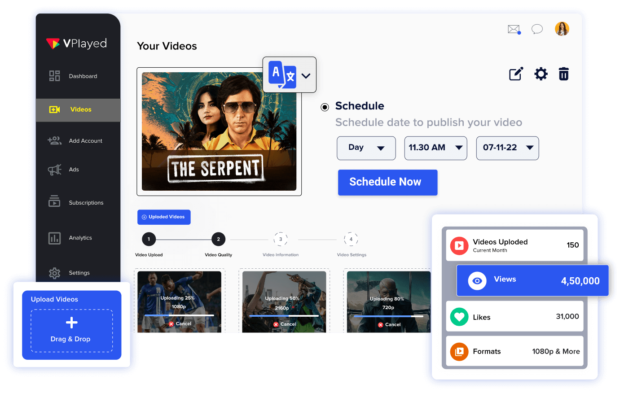Open the 07-11-22 date dropdown
Image resolution: width=620 pixels, height=393 pixels.
pos(507,148)
